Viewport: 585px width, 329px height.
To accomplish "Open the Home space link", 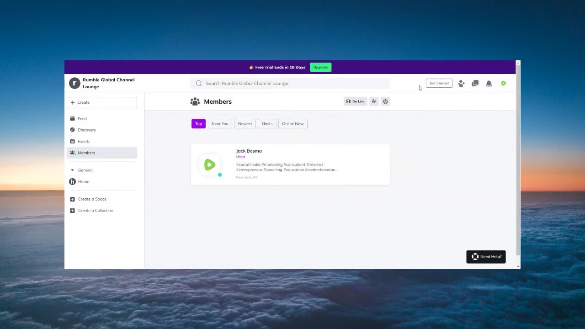I will [x=102, y=181].
